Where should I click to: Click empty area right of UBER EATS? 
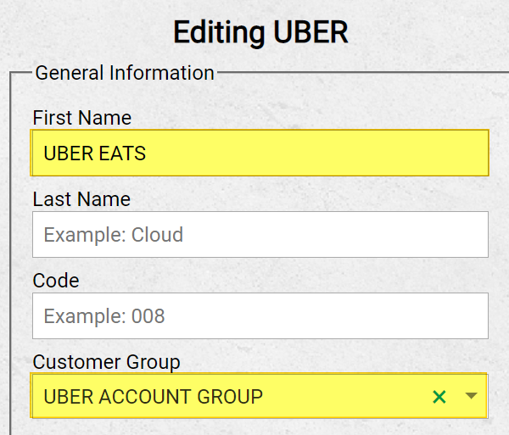316,153
